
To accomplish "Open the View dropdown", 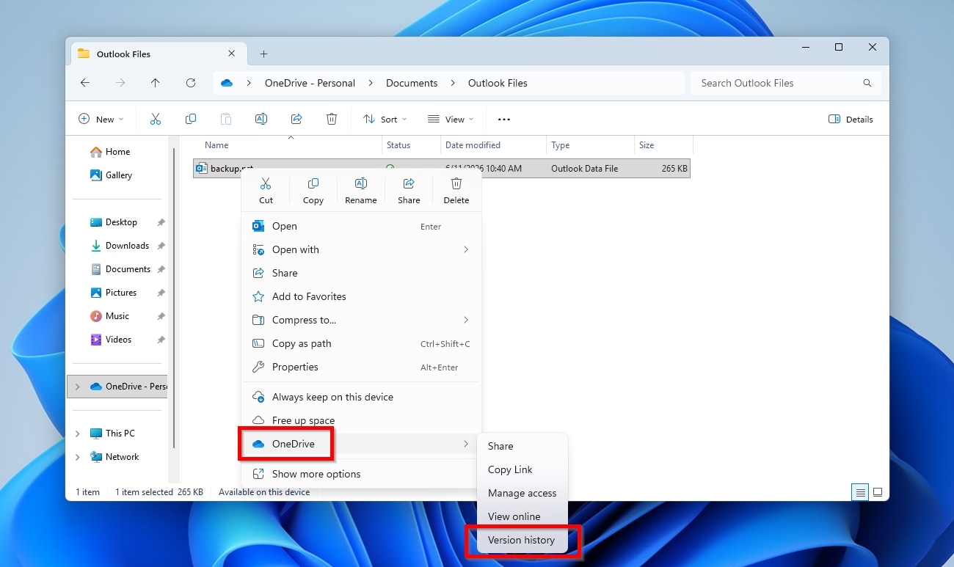I will (451, 119).
